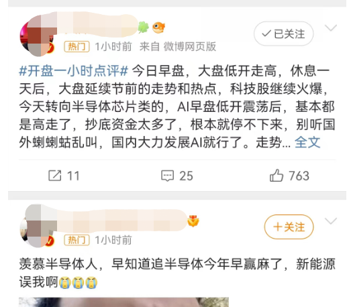Click first poster's verified V badge
This screenshot has width=349, height=307.
tap(51, 48)
